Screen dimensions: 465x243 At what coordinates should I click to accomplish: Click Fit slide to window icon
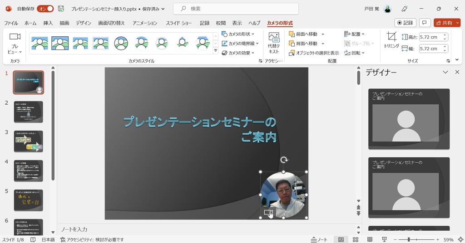coord(460,239)
